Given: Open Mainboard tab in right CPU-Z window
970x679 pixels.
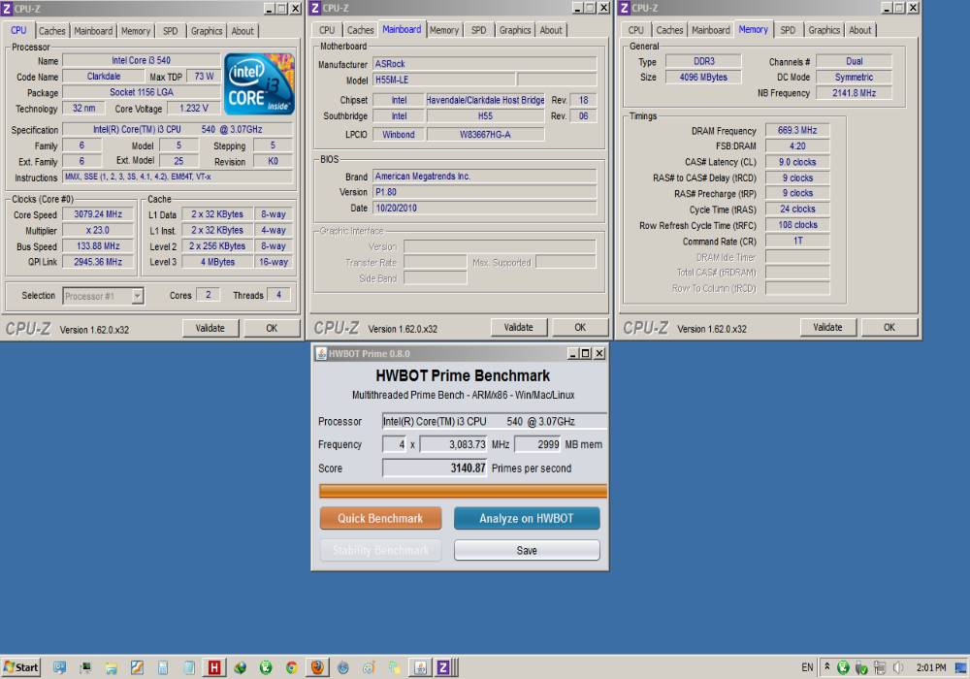Looking at the screenshot, I should [711, 30].
